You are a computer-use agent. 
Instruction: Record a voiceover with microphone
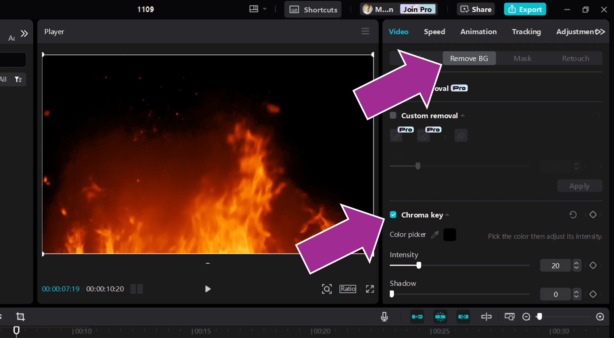pos(384,317)
